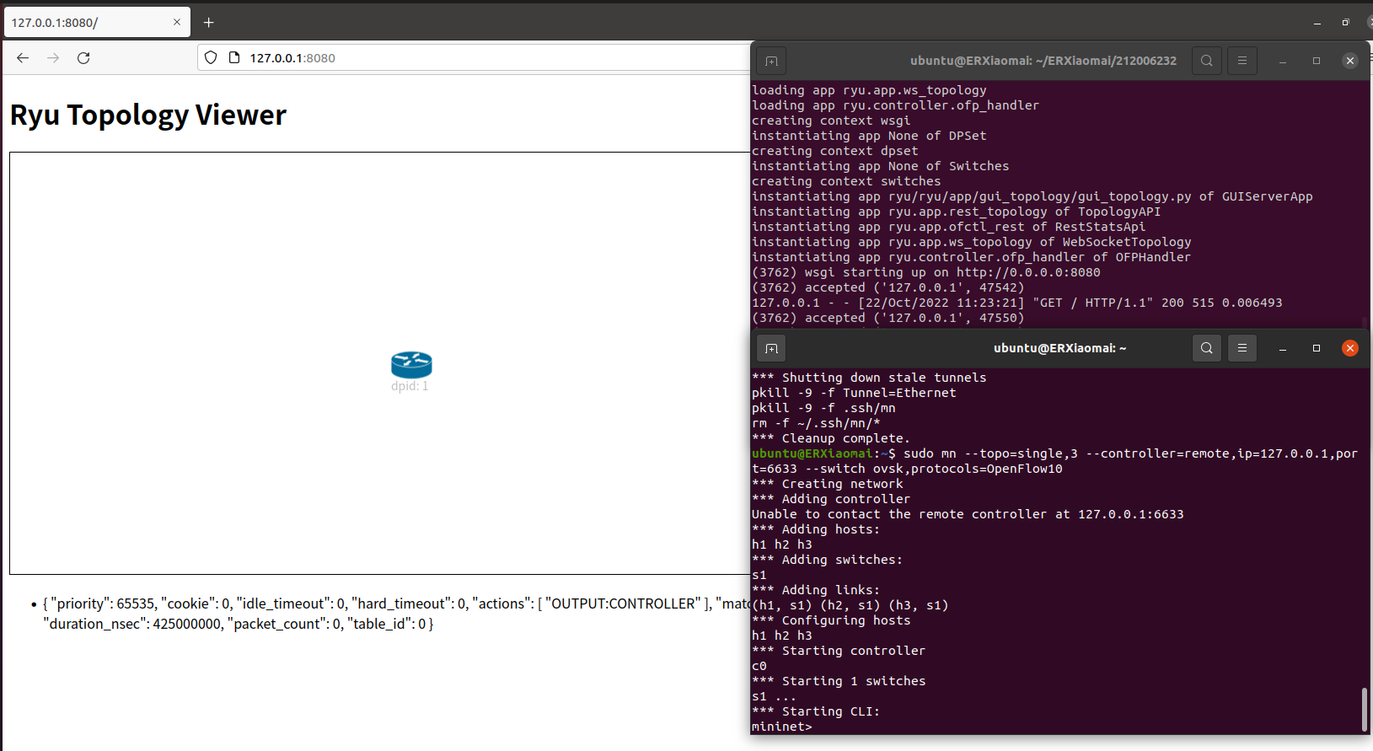Screen dimensions: 1373x751
Task: Click 'pkill -9 -f Tunnel=Ethernet' line
Action: [x=854, y=393]
